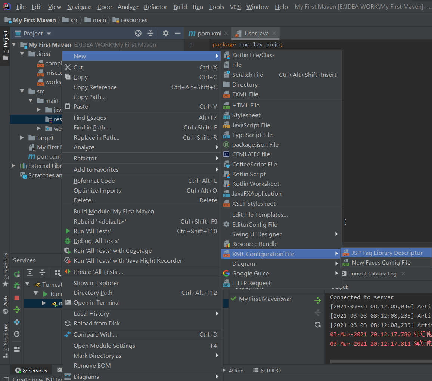Choose Reload from Disk
The image size is (432, 381).
pyautogui.click(x=142, y=324)
